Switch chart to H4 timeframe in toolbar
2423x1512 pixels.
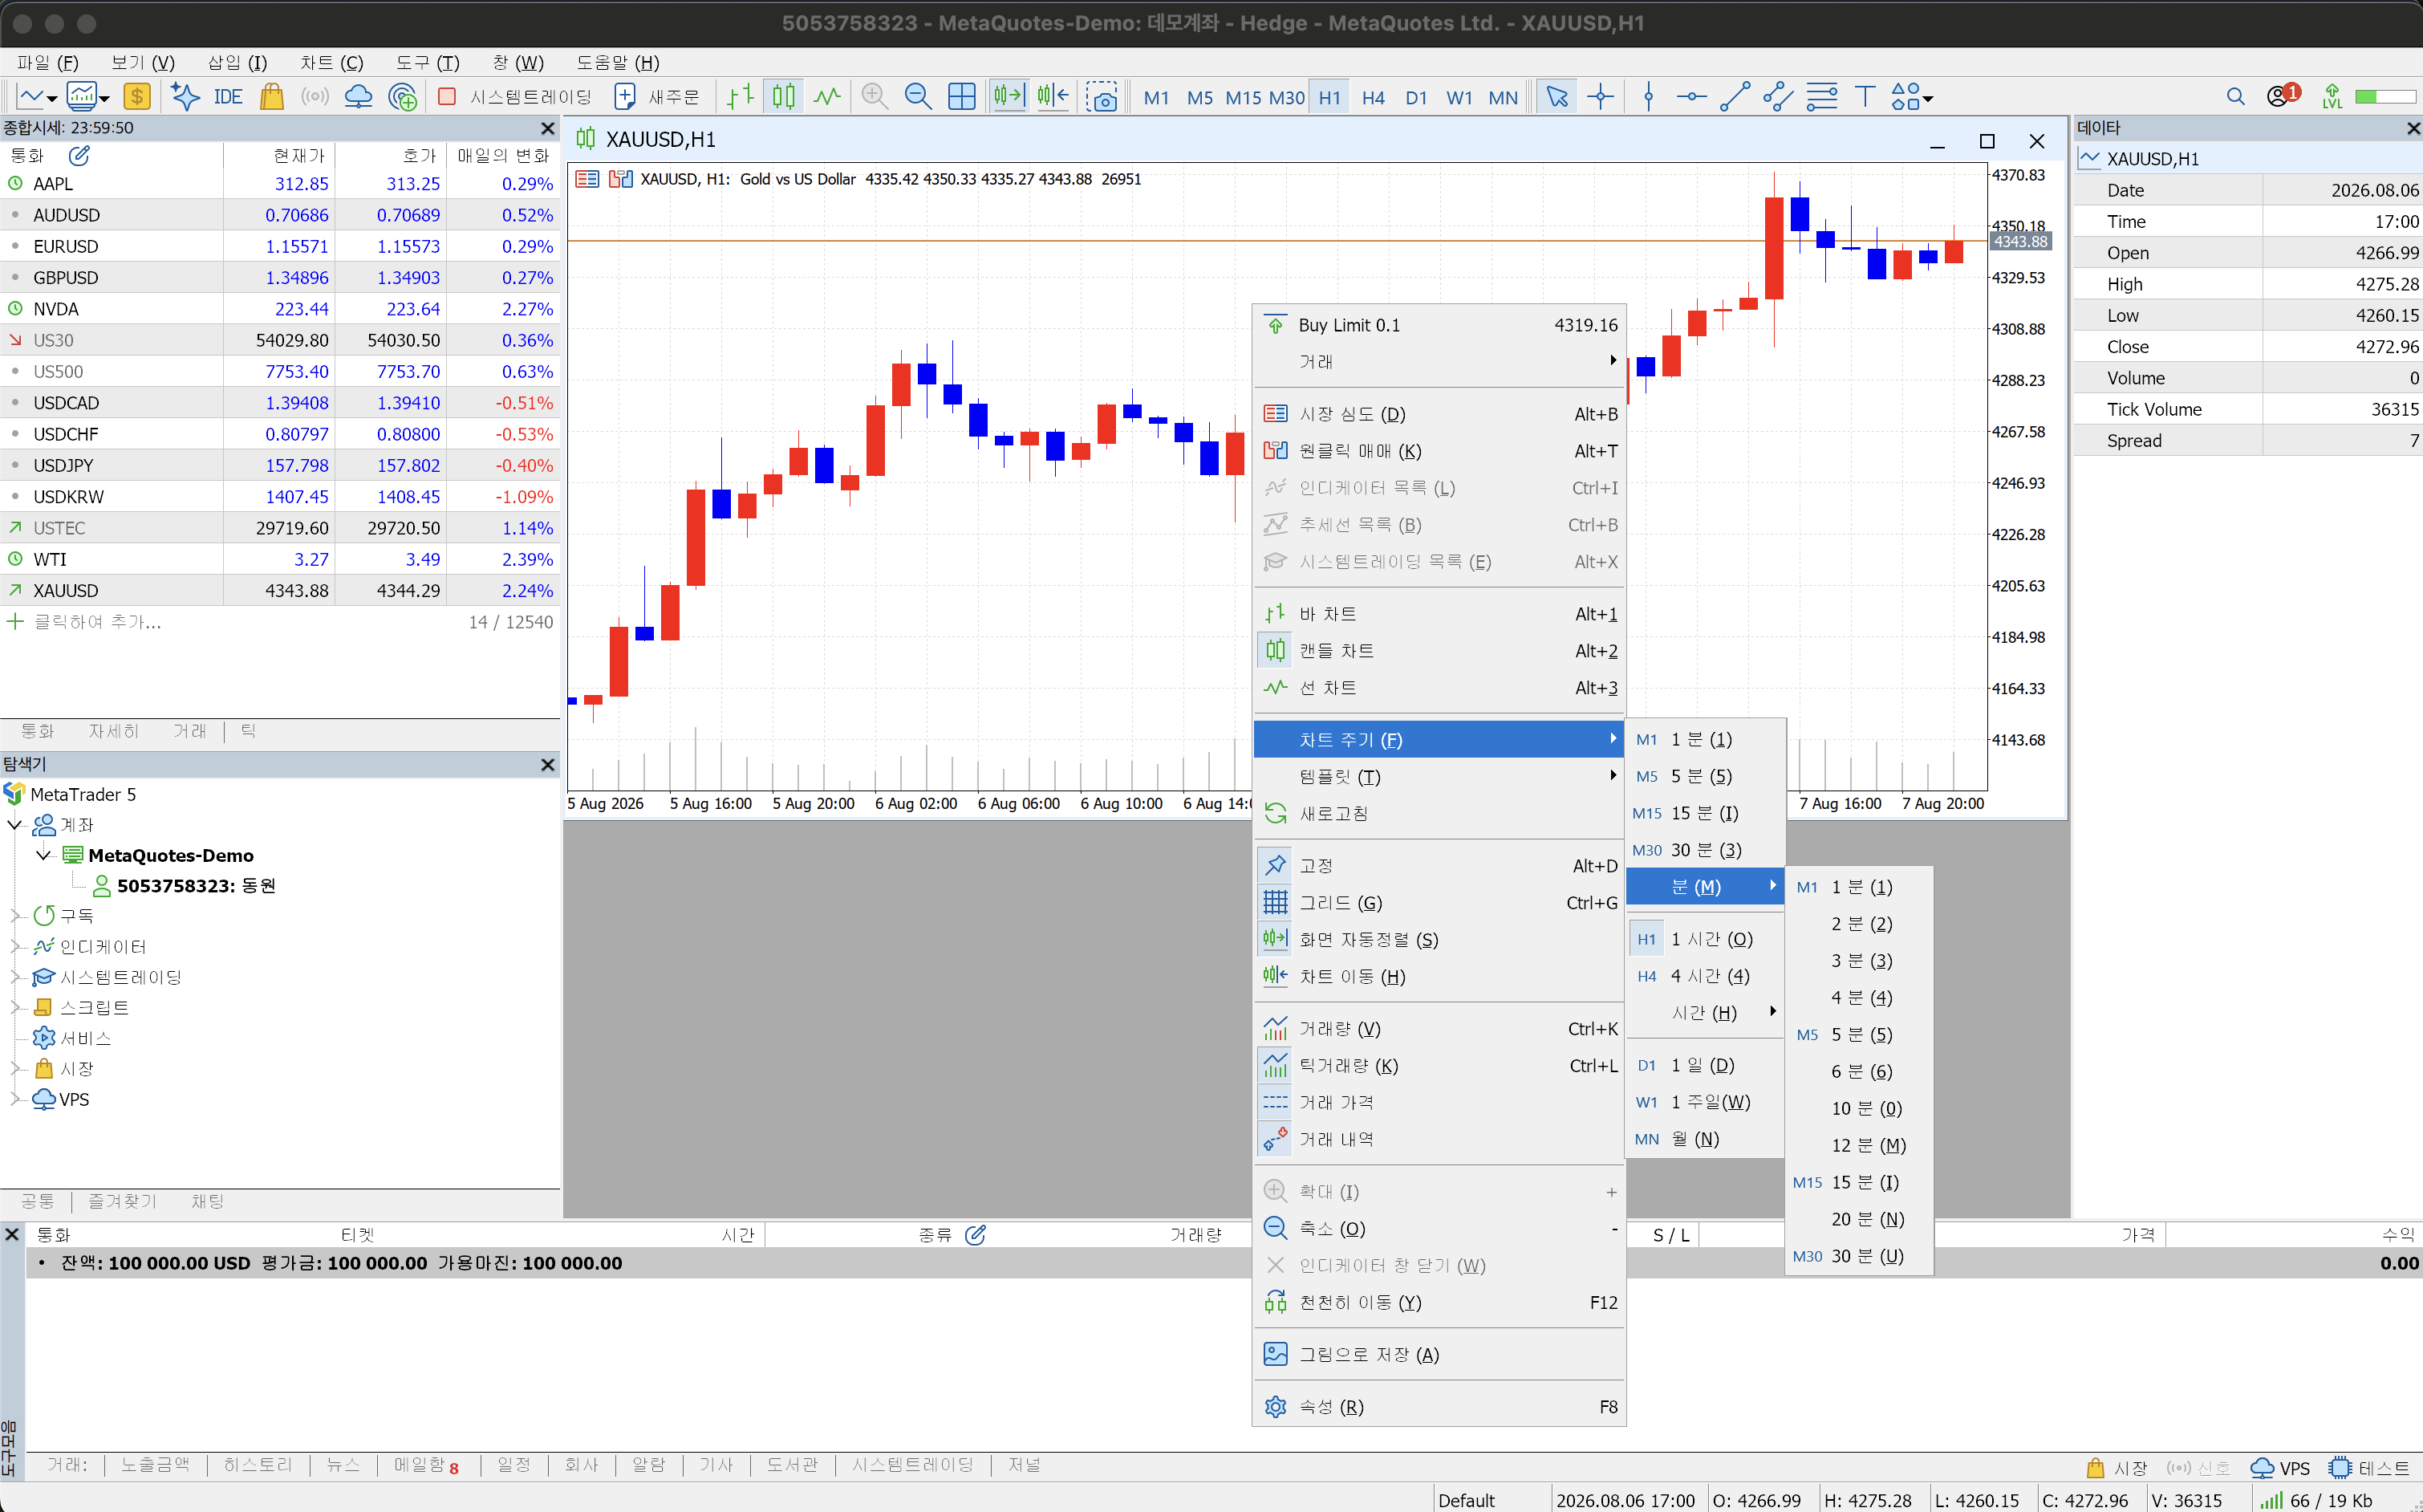pos(1373,97)
